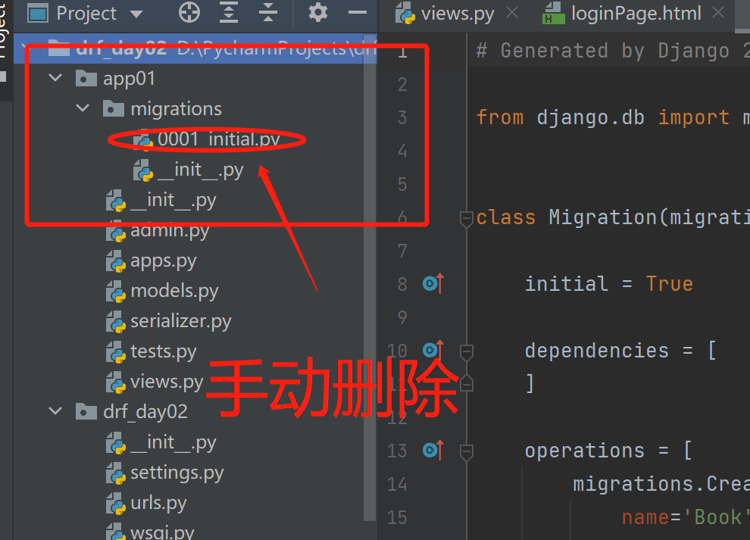The width and height of the screenshot is (750, 540).
Task: Select views.py in project tree
Action: [155, 382]
